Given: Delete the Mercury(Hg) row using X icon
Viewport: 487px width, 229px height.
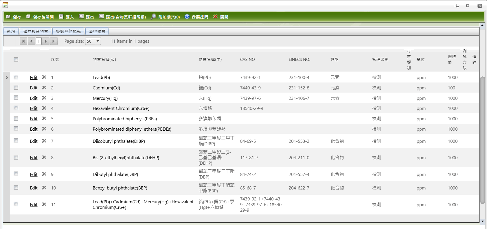Looking at the screenshot, I should (44, 98).
